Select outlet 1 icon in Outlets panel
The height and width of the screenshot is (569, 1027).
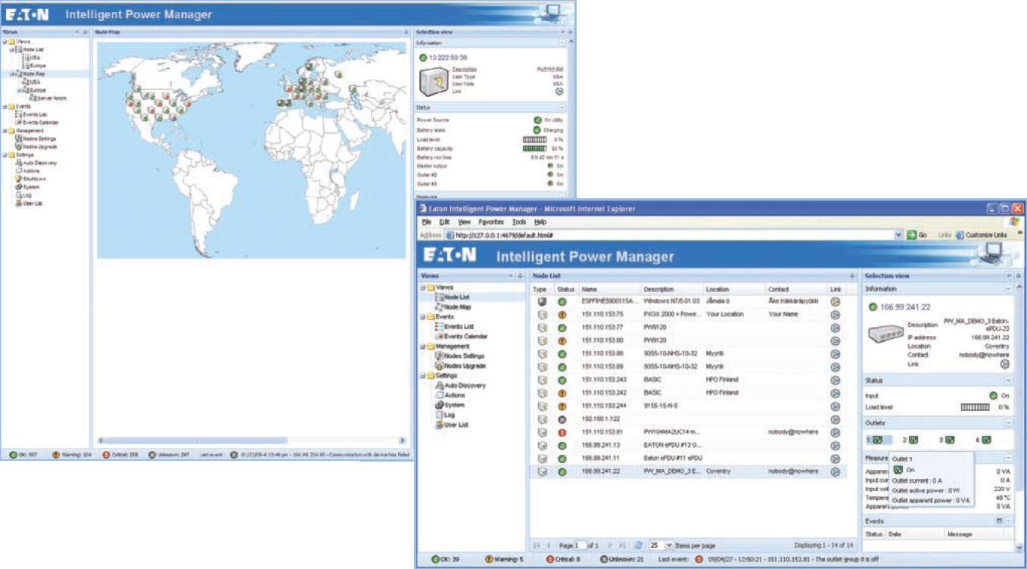click(x=878, y=439)
